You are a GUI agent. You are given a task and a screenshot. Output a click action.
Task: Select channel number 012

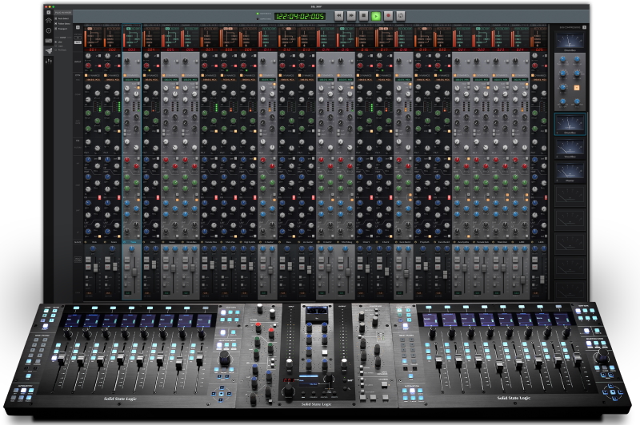287,50
